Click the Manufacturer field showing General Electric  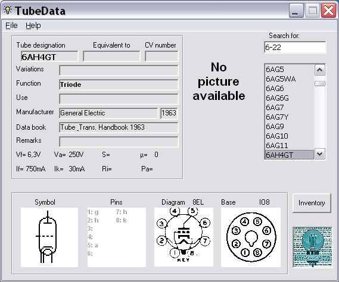(108, 113)
